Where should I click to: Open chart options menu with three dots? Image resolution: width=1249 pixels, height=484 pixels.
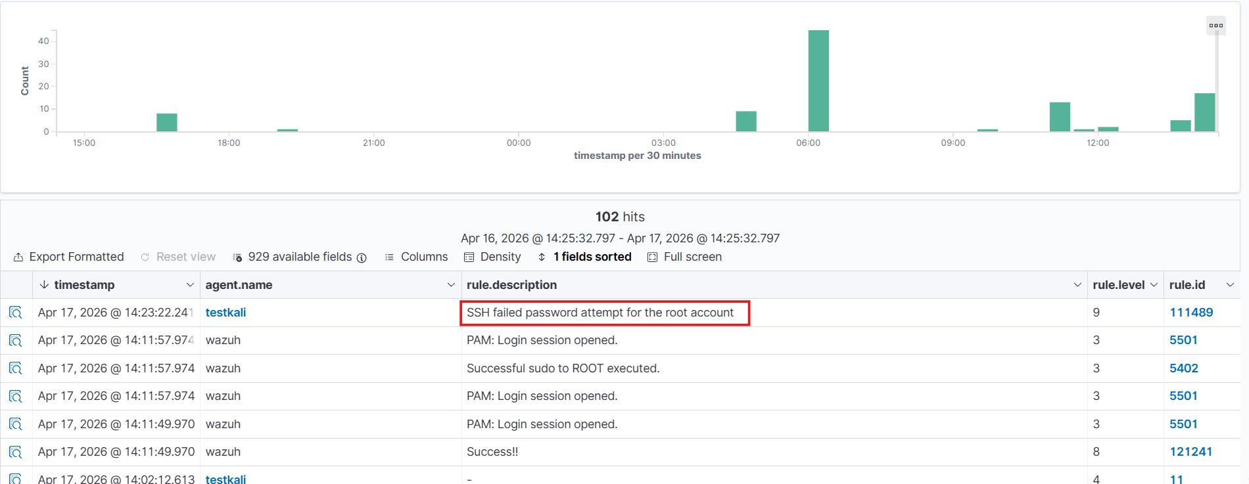[x=1215, y=26]
